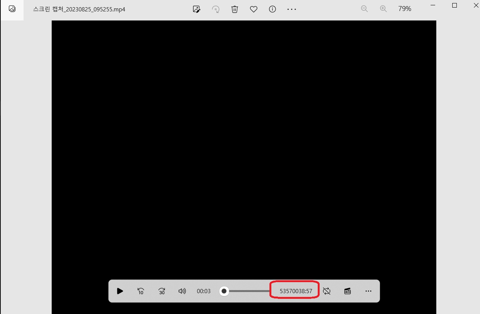The height and width of the screenshot is (314, 480).
Task: Zoom in with the plus magnifier
Action: pyautogui.click(x=383, y=9)
